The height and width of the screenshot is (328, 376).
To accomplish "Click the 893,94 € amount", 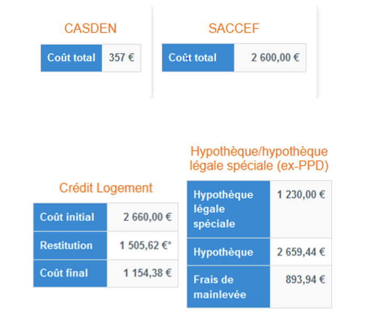I will [x=305, y=280].
